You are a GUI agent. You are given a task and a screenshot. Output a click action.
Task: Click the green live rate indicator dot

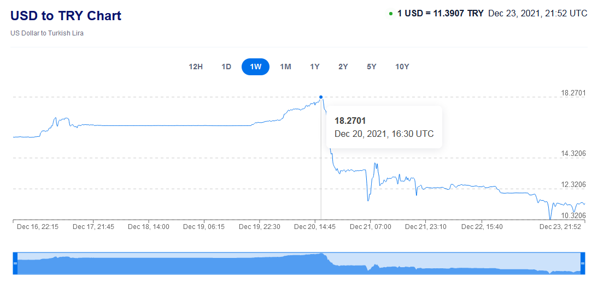[x=391, y=14]
